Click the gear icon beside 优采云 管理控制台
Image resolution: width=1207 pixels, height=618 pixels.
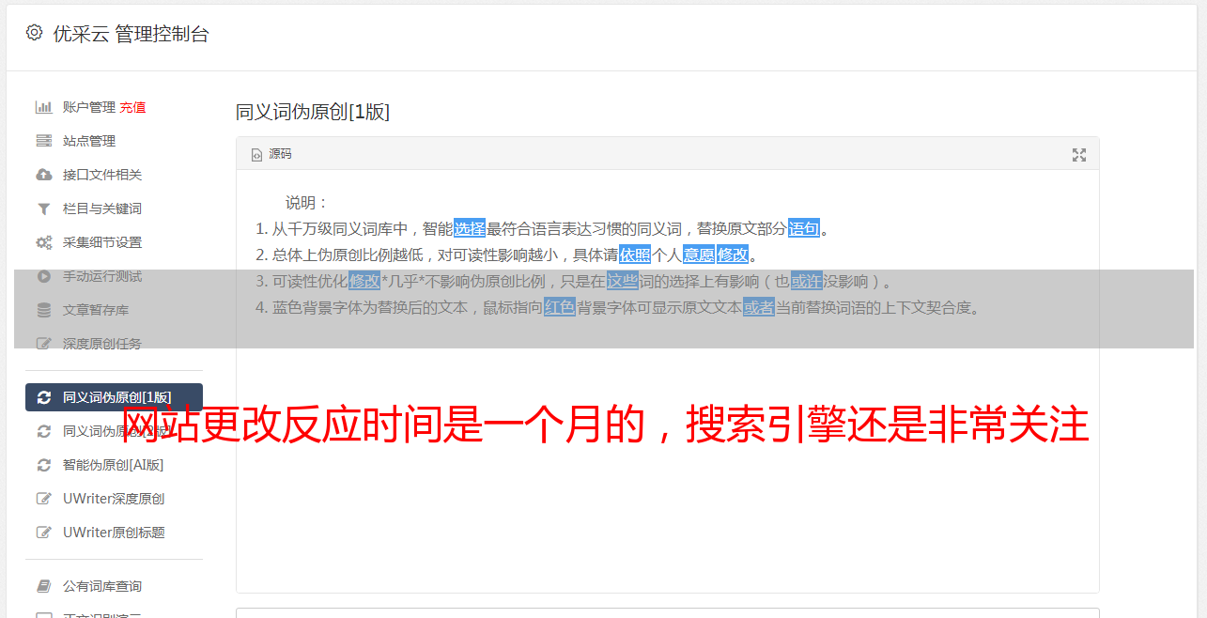(35, 33)
